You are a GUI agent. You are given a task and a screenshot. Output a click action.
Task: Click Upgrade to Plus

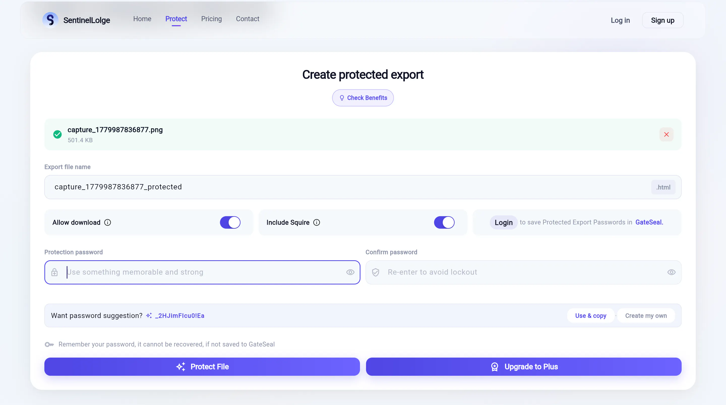pos(524,367)
